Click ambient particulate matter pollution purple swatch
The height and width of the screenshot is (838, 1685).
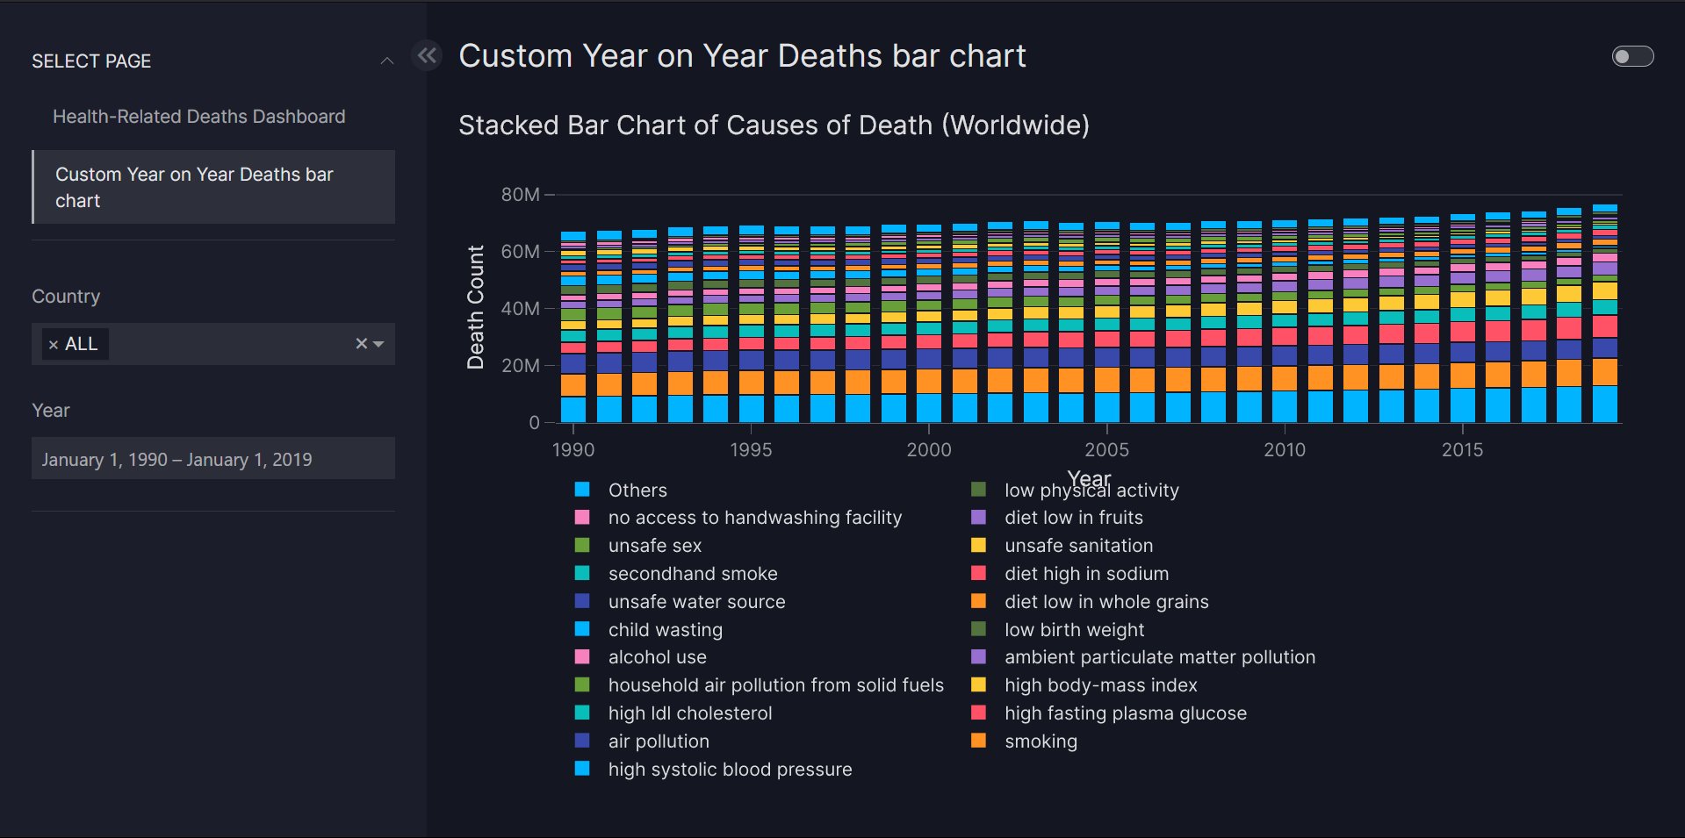click(x=978, y=657)
